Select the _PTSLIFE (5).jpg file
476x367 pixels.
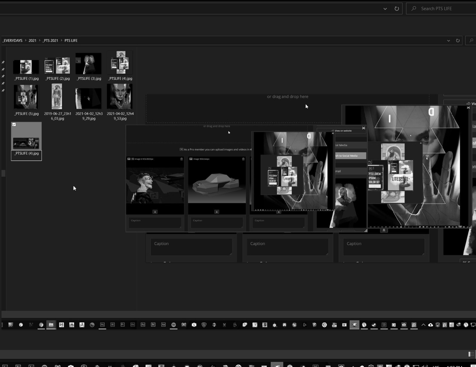tap(26, 100)
